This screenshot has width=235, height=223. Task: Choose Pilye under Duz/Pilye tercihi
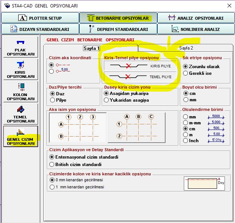tap(52, 100)
